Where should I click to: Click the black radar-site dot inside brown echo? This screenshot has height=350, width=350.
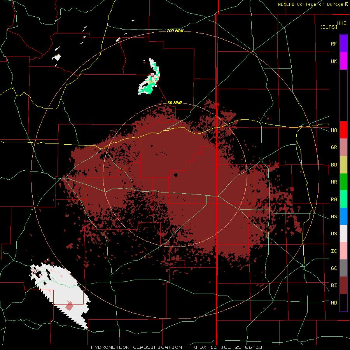coord(176,175)
